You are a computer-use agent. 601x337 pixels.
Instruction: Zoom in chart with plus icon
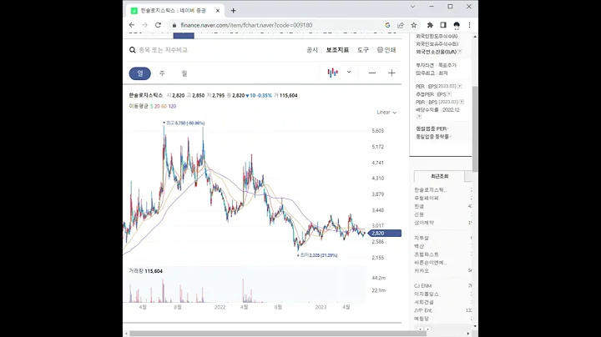(391, 73)
